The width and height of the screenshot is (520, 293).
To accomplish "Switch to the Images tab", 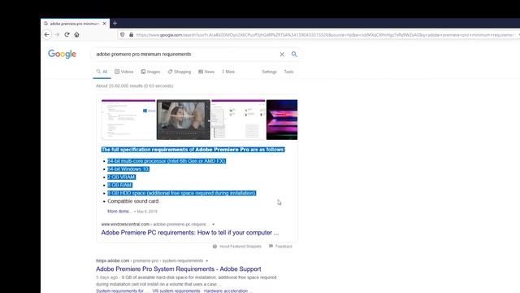I will point(150,72).
